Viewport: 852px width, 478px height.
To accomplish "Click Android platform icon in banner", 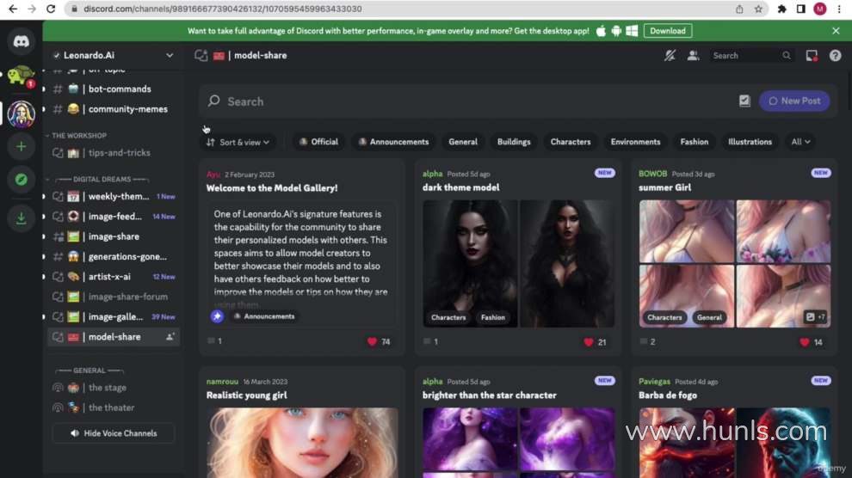I will pyautogui.click(x=616, y=31).
